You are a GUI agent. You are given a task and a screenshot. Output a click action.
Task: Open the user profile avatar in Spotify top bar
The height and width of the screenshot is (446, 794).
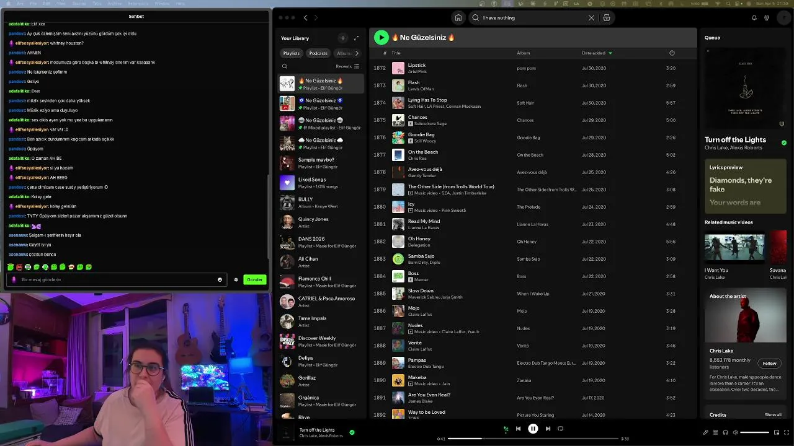783,18
